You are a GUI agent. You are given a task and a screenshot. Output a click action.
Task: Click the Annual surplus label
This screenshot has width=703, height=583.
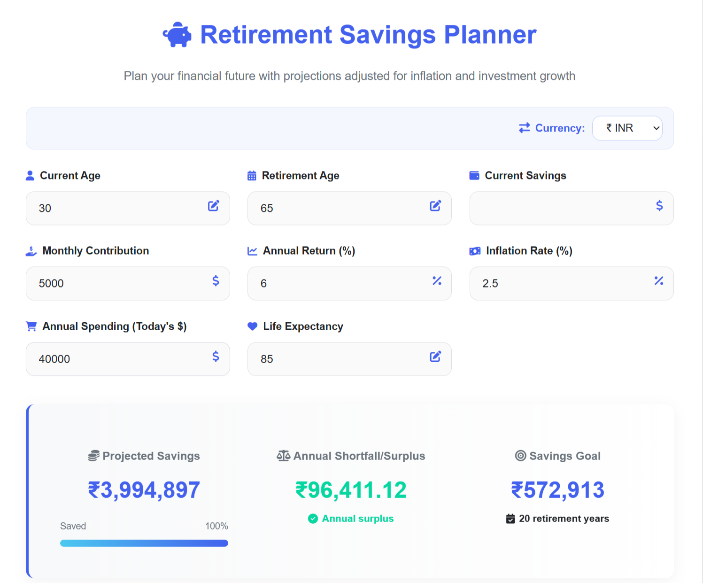point(358,519)
